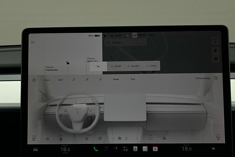Toggle rear window defrost icon
This screenshot has height=157, width=235.
(100, 139)
